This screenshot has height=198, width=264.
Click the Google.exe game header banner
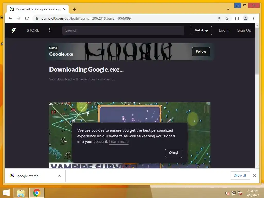pyautogui.click(x=130, y=52)
